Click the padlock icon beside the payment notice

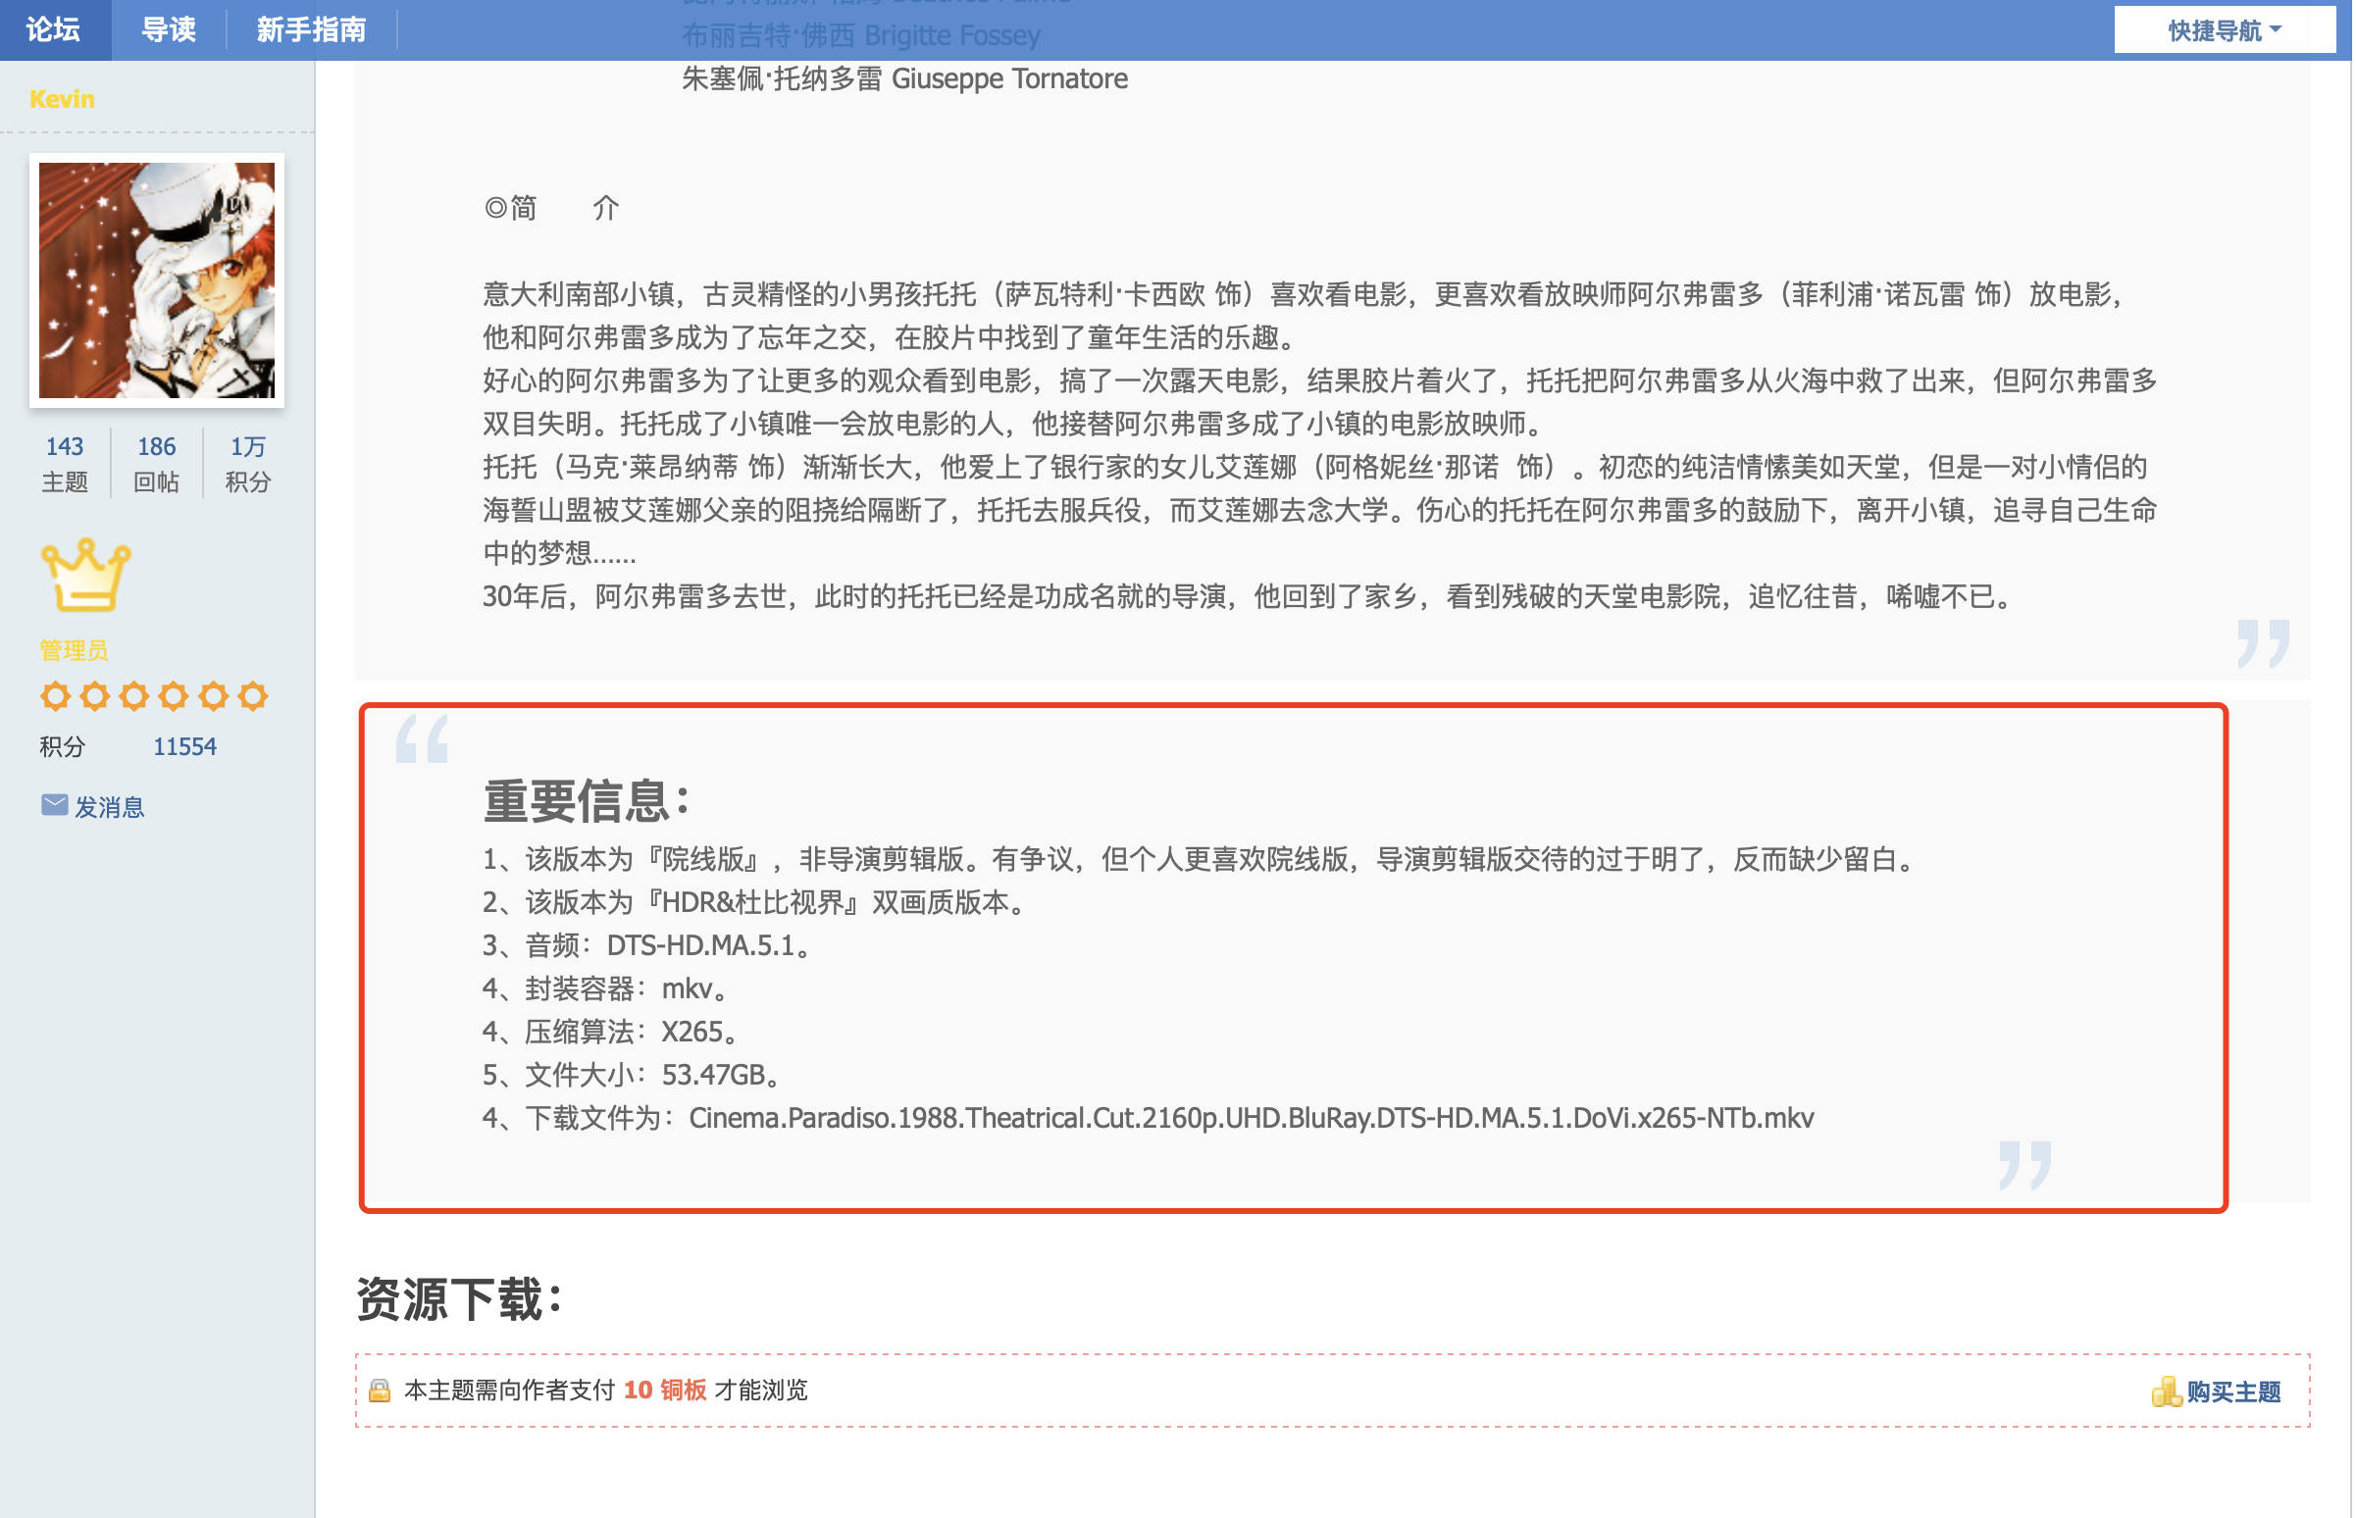point(380,1392)
